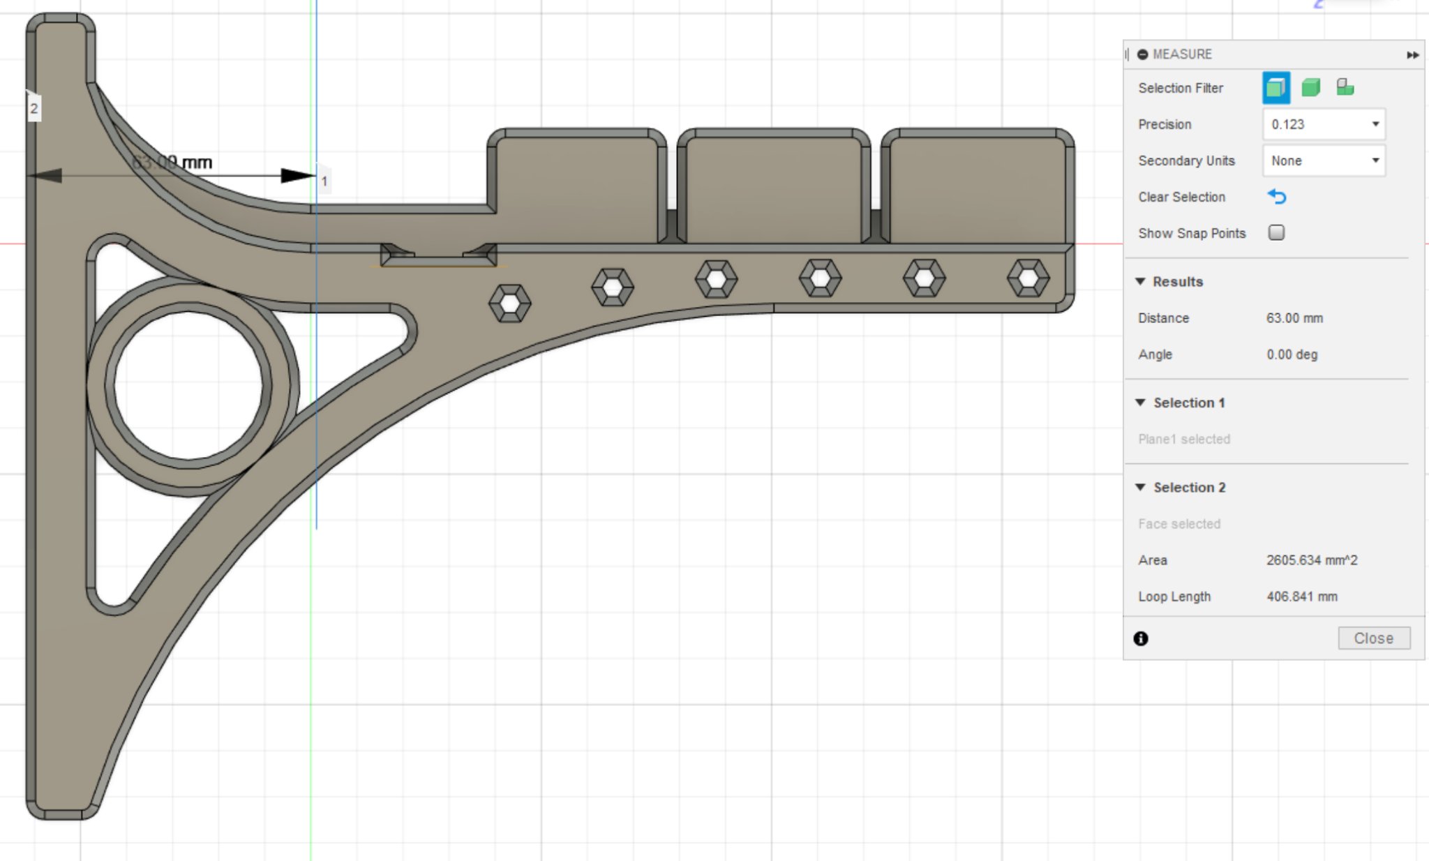The image size is (1429, 861).
Task: Click the rightmost hexagonal hole on bracket
Action: [x=1028, y=278]
